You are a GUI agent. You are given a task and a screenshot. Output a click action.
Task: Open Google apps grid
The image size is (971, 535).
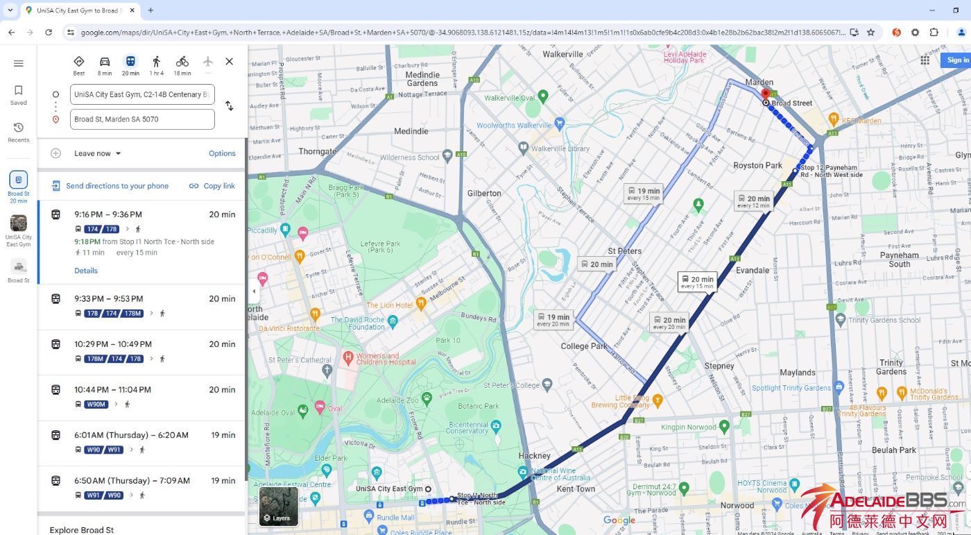point(925,60)
